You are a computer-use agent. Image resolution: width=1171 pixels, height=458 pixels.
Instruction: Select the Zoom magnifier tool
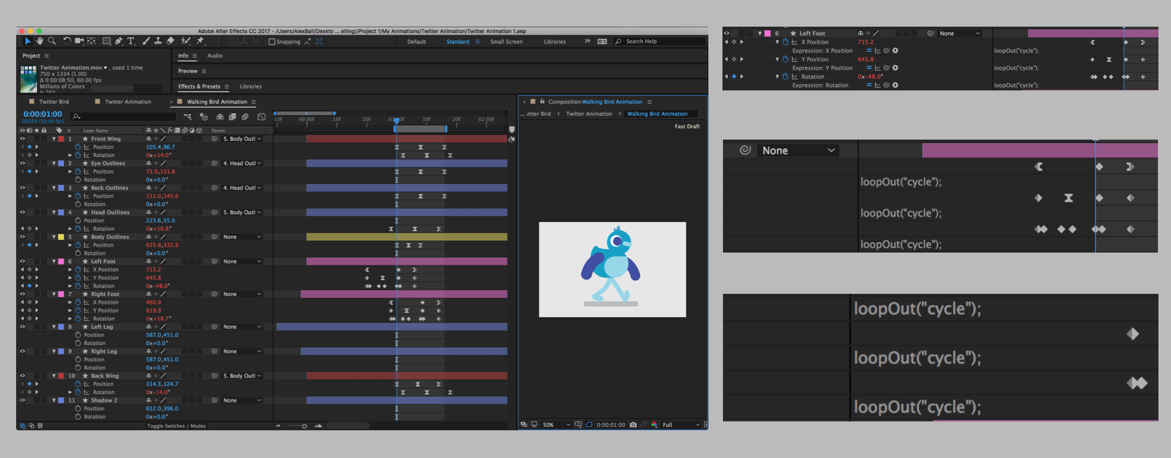pyautogui.click(x=52, y=41)
